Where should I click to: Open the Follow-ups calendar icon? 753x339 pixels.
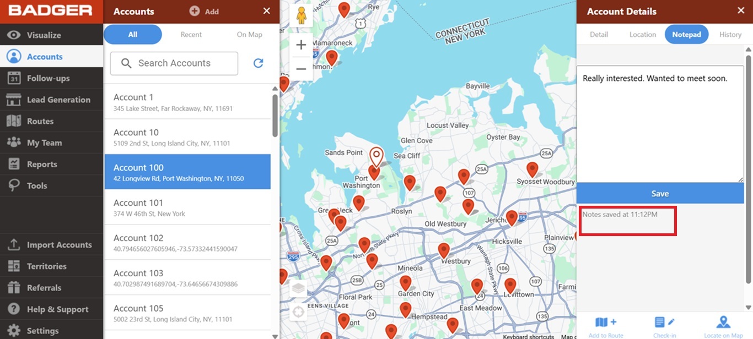(x=14, y=78)
